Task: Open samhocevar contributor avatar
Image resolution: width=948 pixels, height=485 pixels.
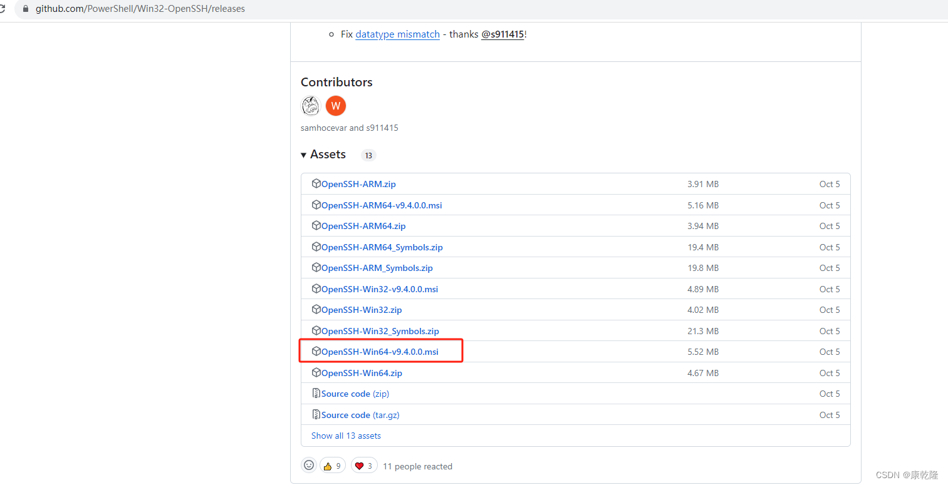Action: (311, 106)
